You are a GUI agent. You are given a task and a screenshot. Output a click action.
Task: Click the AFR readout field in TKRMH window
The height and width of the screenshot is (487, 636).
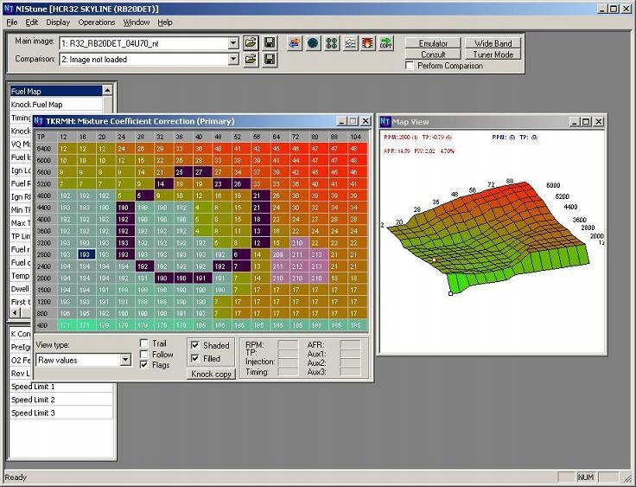click(x=350, y=345)
